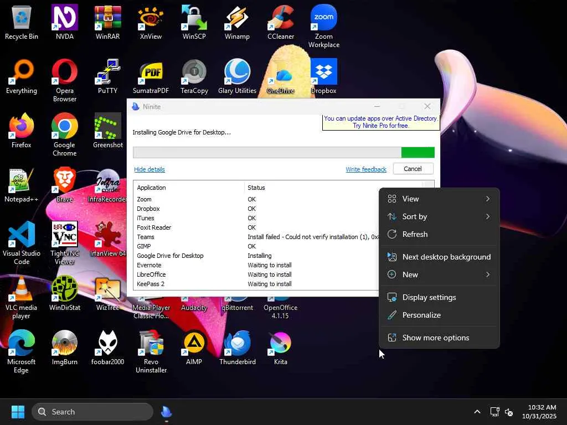Click the XnView desktop shortcut
567x425 pixels.
point(151,22)
